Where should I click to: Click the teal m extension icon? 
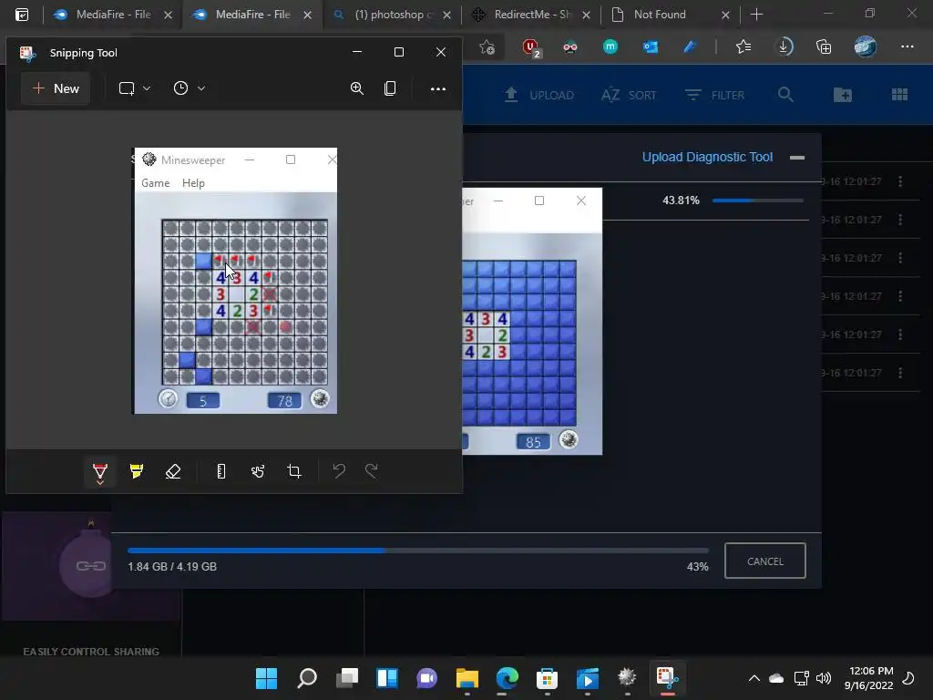610,46
